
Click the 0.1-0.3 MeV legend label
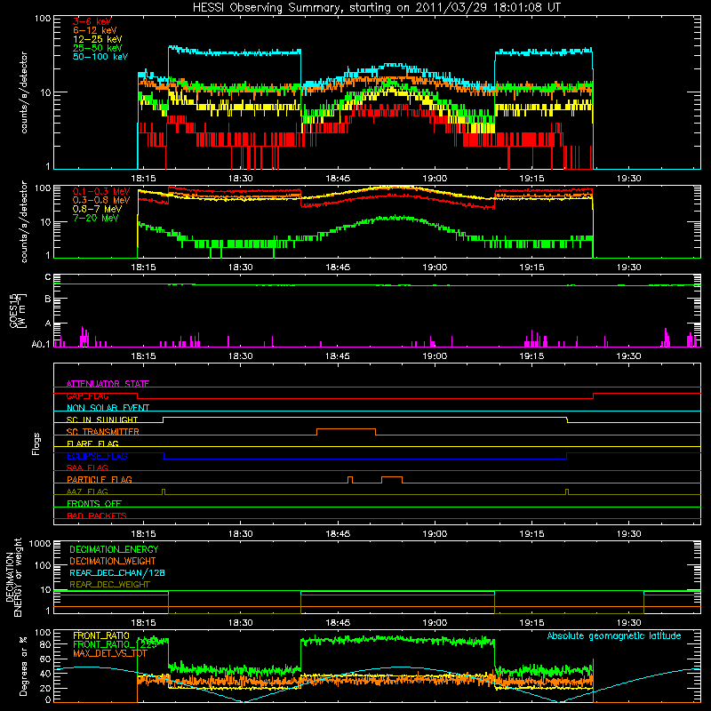[x=101, y=191]
